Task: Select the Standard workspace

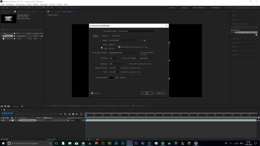Action: tap(172, 8)
